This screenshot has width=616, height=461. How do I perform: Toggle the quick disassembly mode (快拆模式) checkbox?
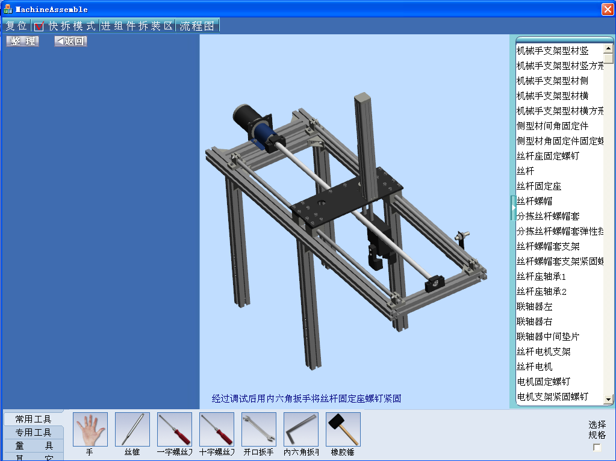(x=39, y=26)
